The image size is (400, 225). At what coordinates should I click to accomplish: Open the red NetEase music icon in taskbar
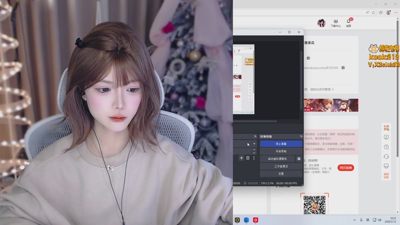(x=255, y=220)
